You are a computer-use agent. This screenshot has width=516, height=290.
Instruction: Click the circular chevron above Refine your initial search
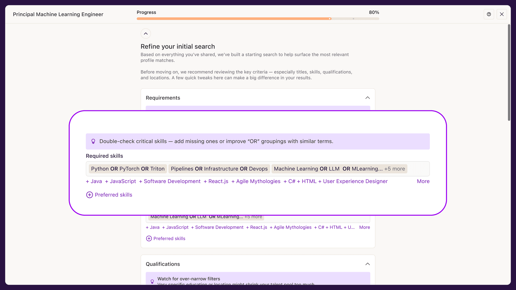pyautogui.click(x=146, y=33)
